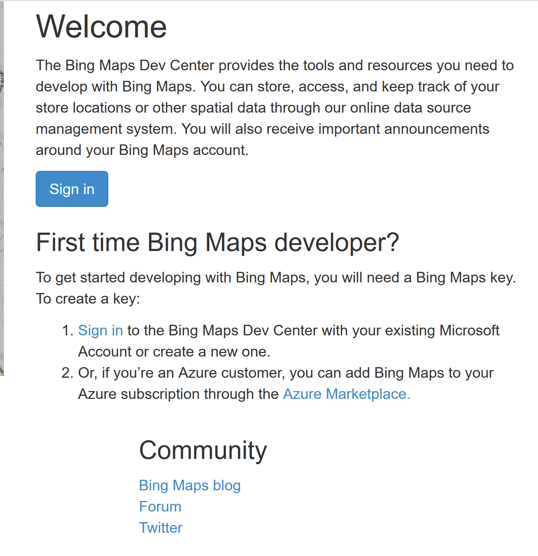Open the Bing Maps blog link

(190, 485)
